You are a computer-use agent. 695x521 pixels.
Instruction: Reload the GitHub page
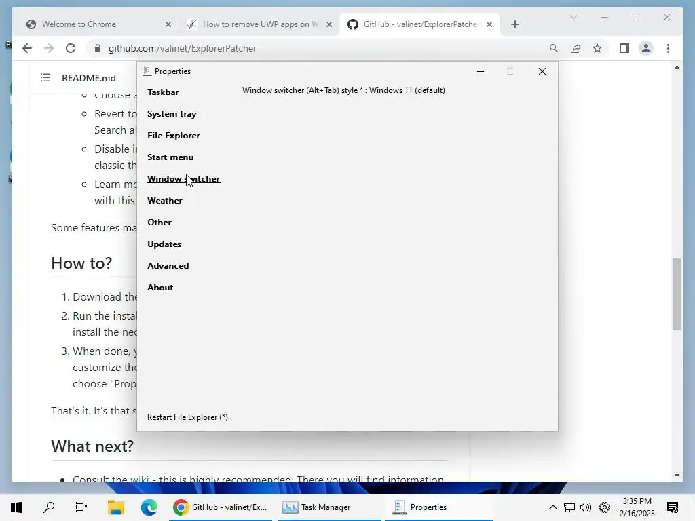tap(71, 48)
